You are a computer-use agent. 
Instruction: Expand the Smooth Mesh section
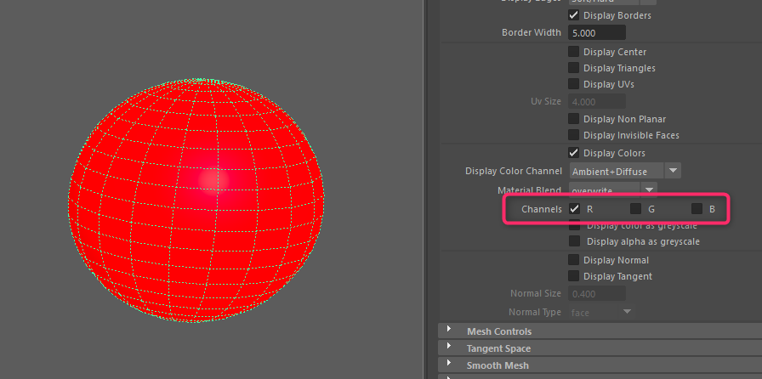(449, 365)
